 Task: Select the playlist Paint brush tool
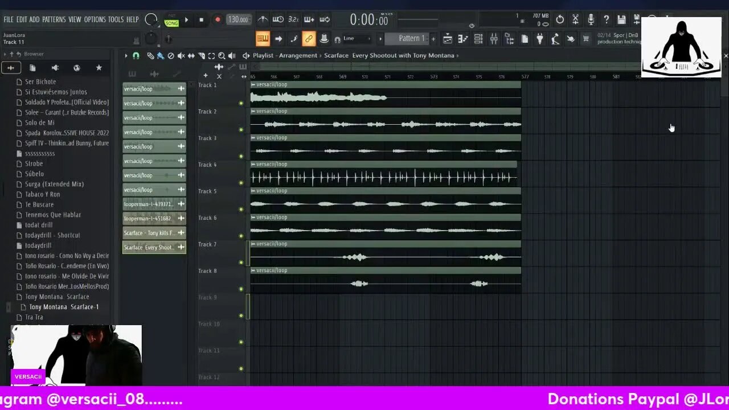[161, 55]
